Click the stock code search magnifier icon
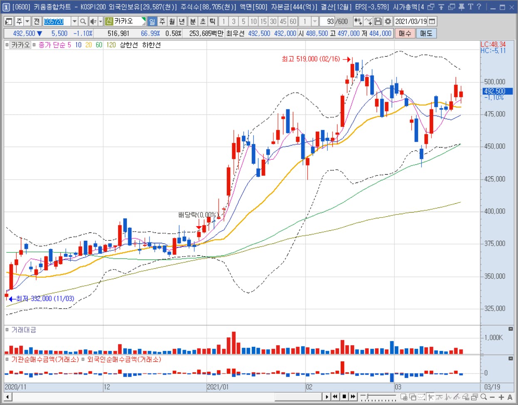Image resolution: width=518 pixels, height=405 pixels. pos(83,21)
